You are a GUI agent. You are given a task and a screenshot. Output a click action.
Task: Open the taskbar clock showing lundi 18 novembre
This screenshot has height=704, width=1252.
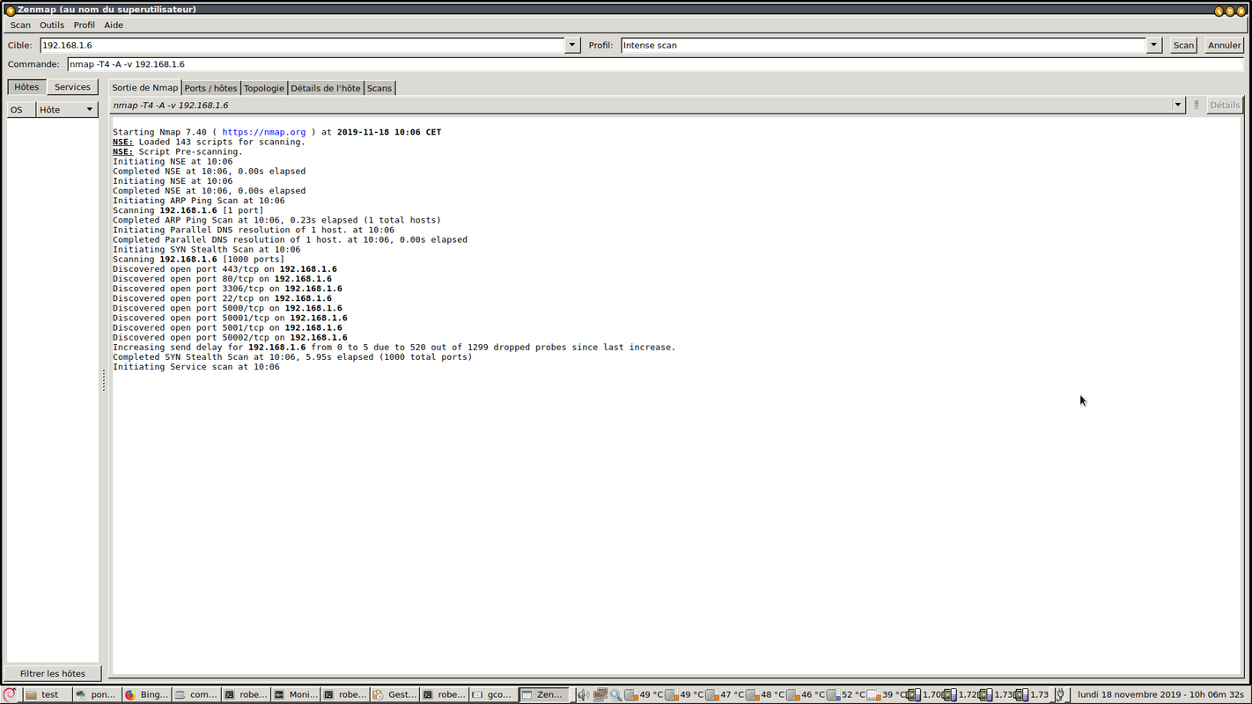[x=1160, y=694]
